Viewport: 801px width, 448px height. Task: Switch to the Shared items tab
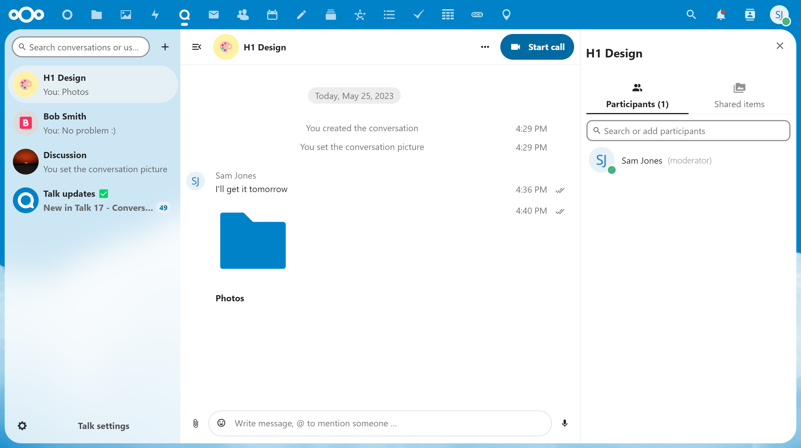(739, 96)
